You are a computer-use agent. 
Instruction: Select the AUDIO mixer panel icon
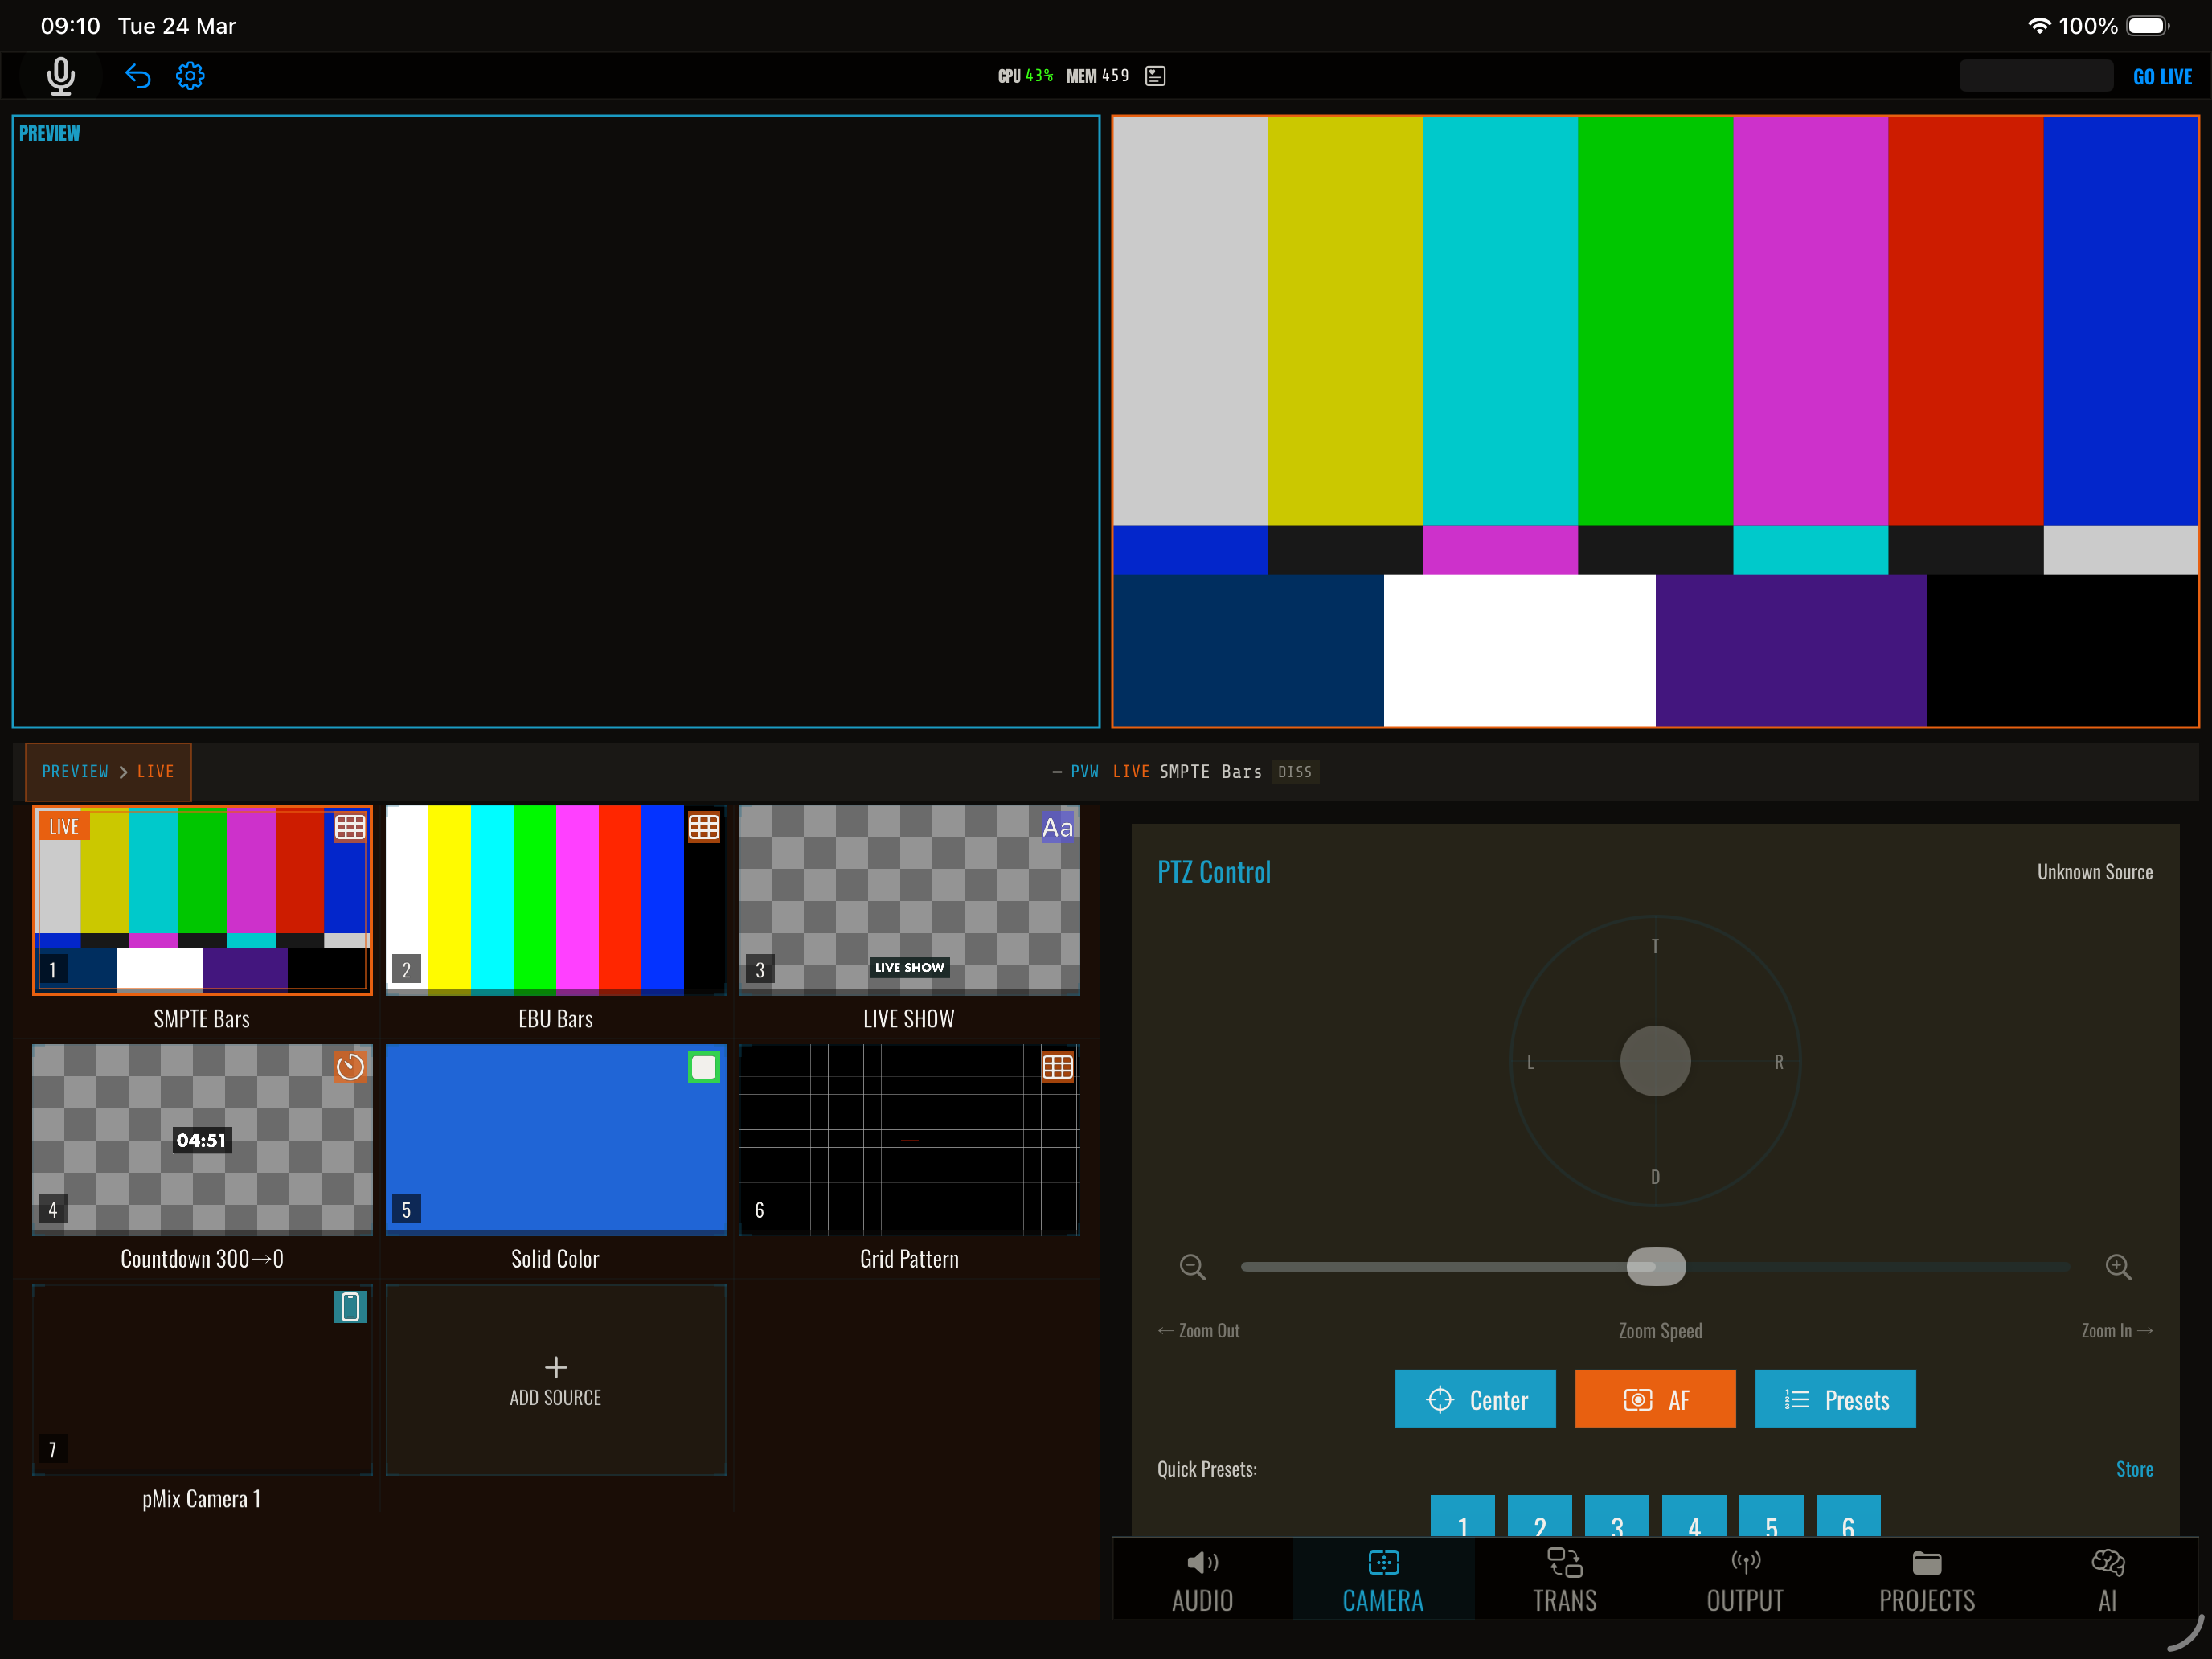pos(1201,1578)
